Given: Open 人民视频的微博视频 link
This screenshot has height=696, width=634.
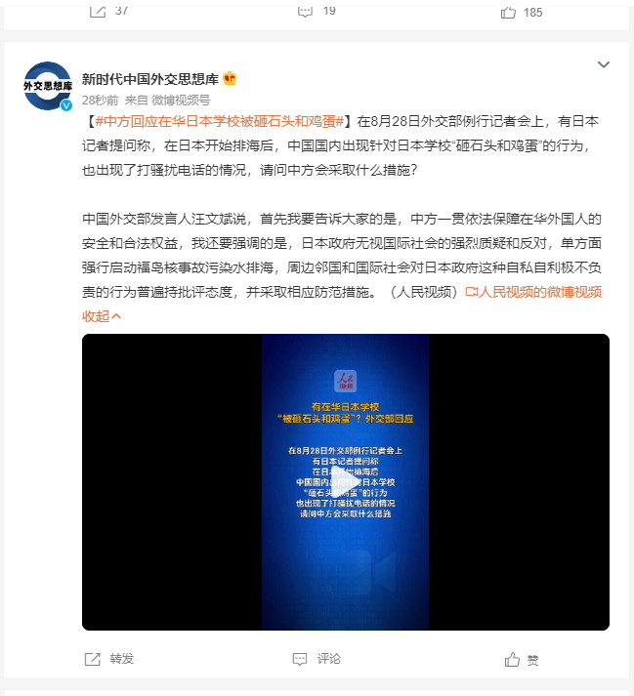Looking at the screenshot, I should [x=533, y=292].
